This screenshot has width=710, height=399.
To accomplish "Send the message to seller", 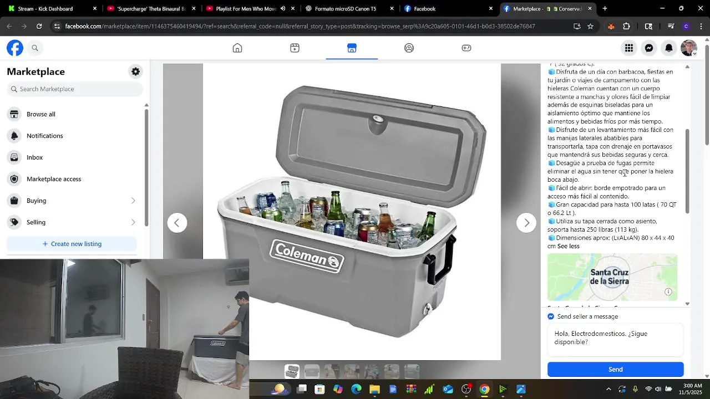I will [616, 370].
